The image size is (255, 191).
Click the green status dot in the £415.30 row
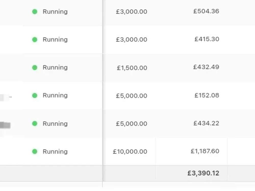click(35, 39)
